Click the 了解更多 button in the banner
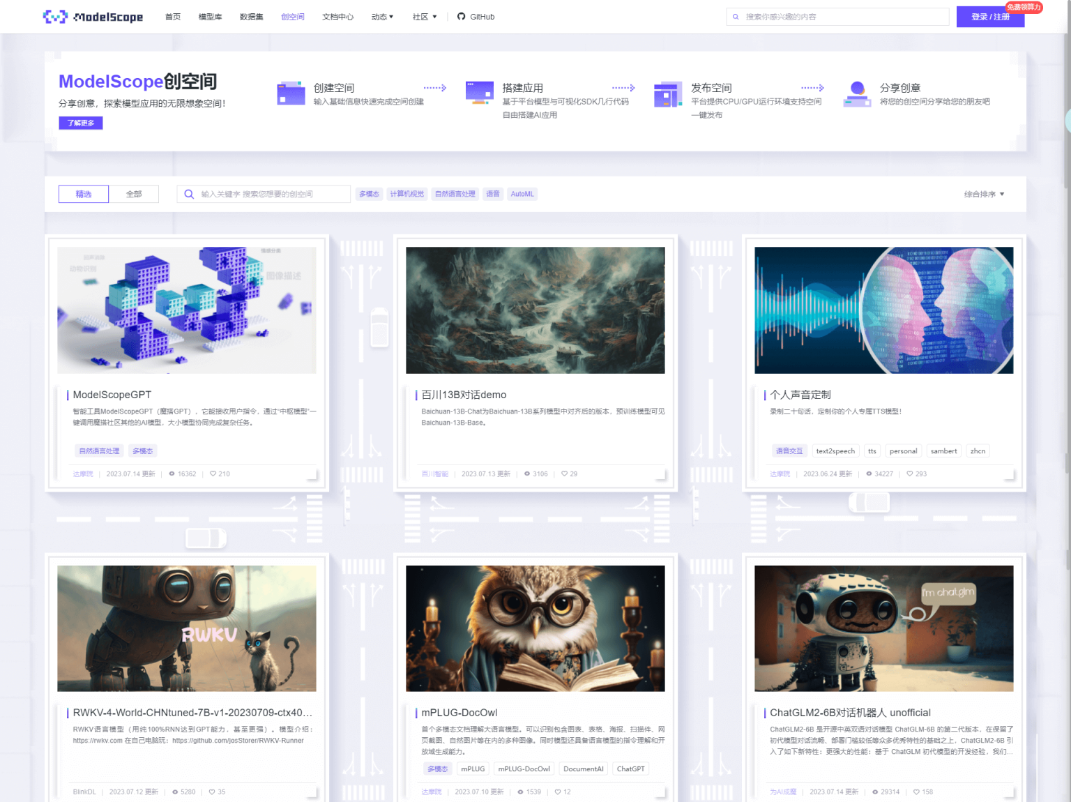Screen dimensions: 1071x802 [x=80, y=123]
